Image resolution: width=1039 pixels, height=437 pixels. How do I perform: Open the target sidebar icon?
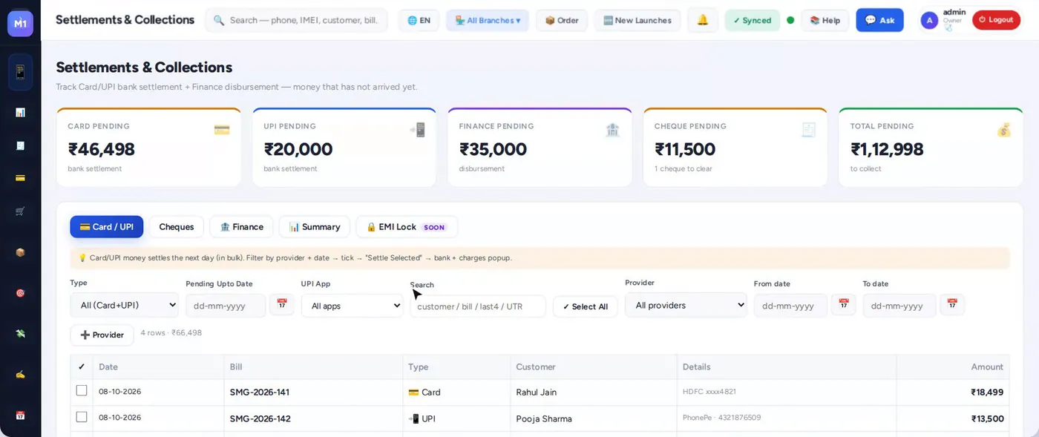click(x=20, y=293)
